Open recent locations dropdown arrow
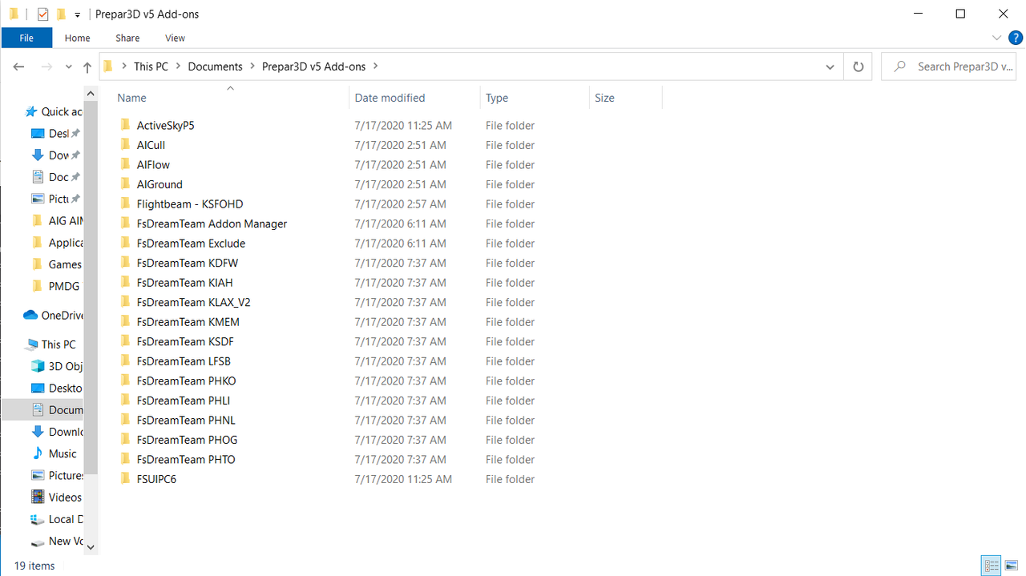This screenshot has width=1026, height=576. (x=69, y=67)
